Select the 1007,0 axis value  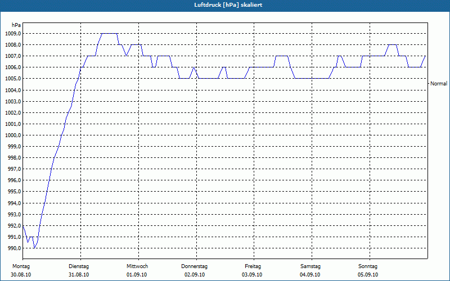coord(13,56)
